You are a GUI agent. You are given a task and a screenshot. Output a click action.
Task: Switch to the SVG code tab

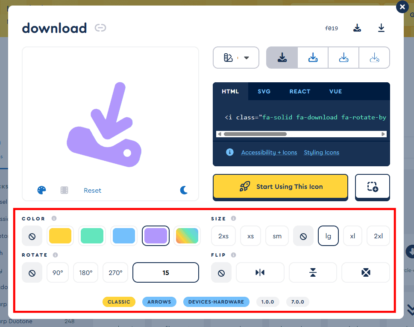[x=264, y=91]
